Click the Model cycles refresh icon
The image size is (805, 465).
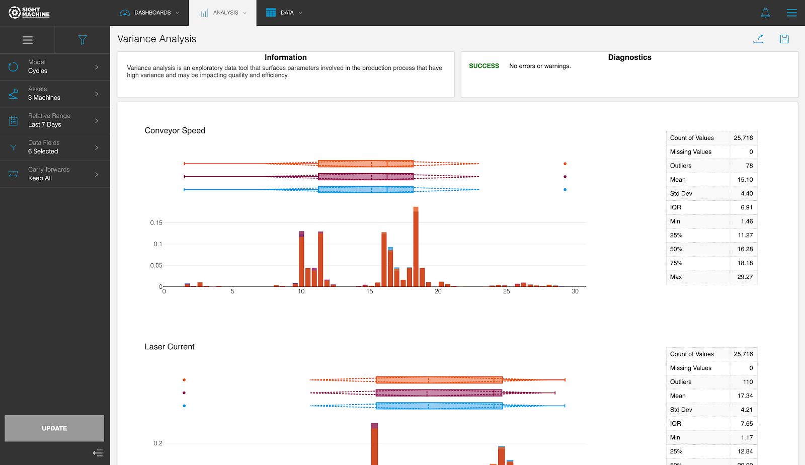pos(13,66)
